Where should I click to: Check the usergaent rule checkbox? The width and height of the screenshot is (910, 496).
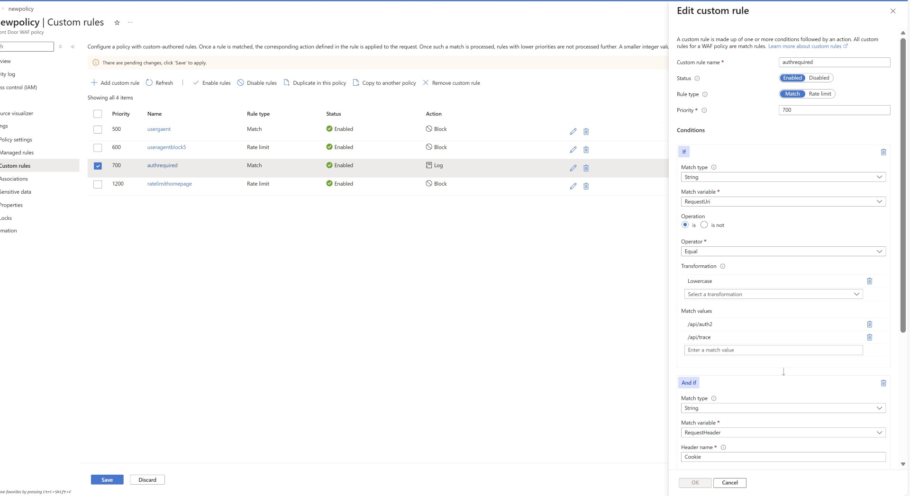(98, 129)
